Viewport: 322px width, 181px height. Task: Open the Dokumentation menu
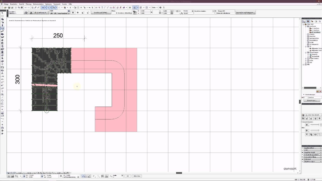38,4
